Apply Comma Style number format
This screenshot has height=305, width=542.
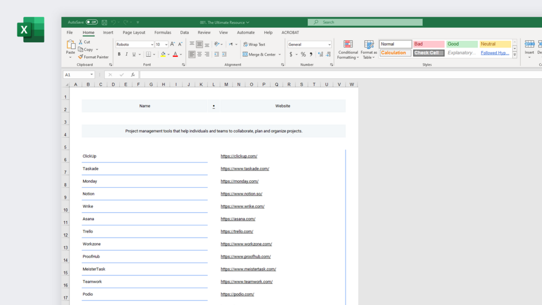(311, 55)
